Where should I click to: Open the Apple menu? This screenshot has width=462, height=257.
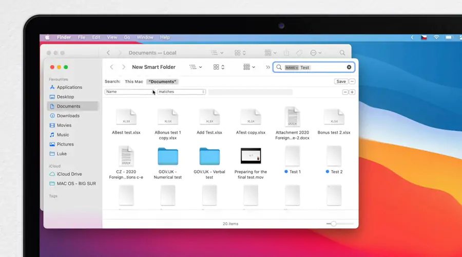coord(47,38)
